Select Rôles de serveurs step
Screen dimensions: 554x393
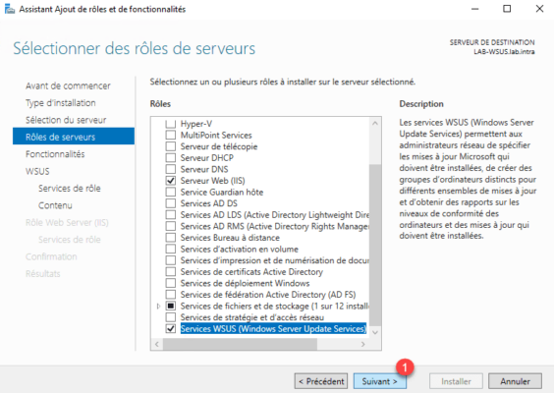point(74,136)
